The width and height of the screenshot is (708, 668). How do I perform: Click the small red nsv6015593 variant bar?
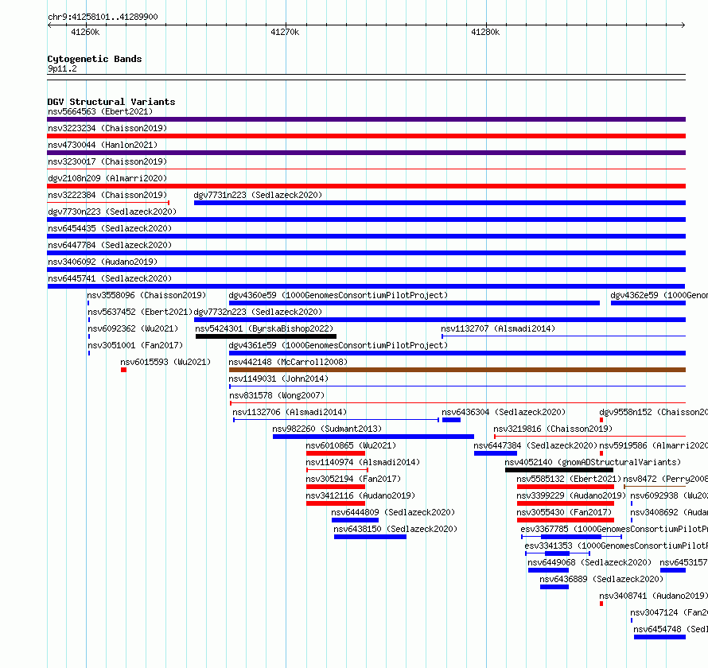tap(124, 370)
